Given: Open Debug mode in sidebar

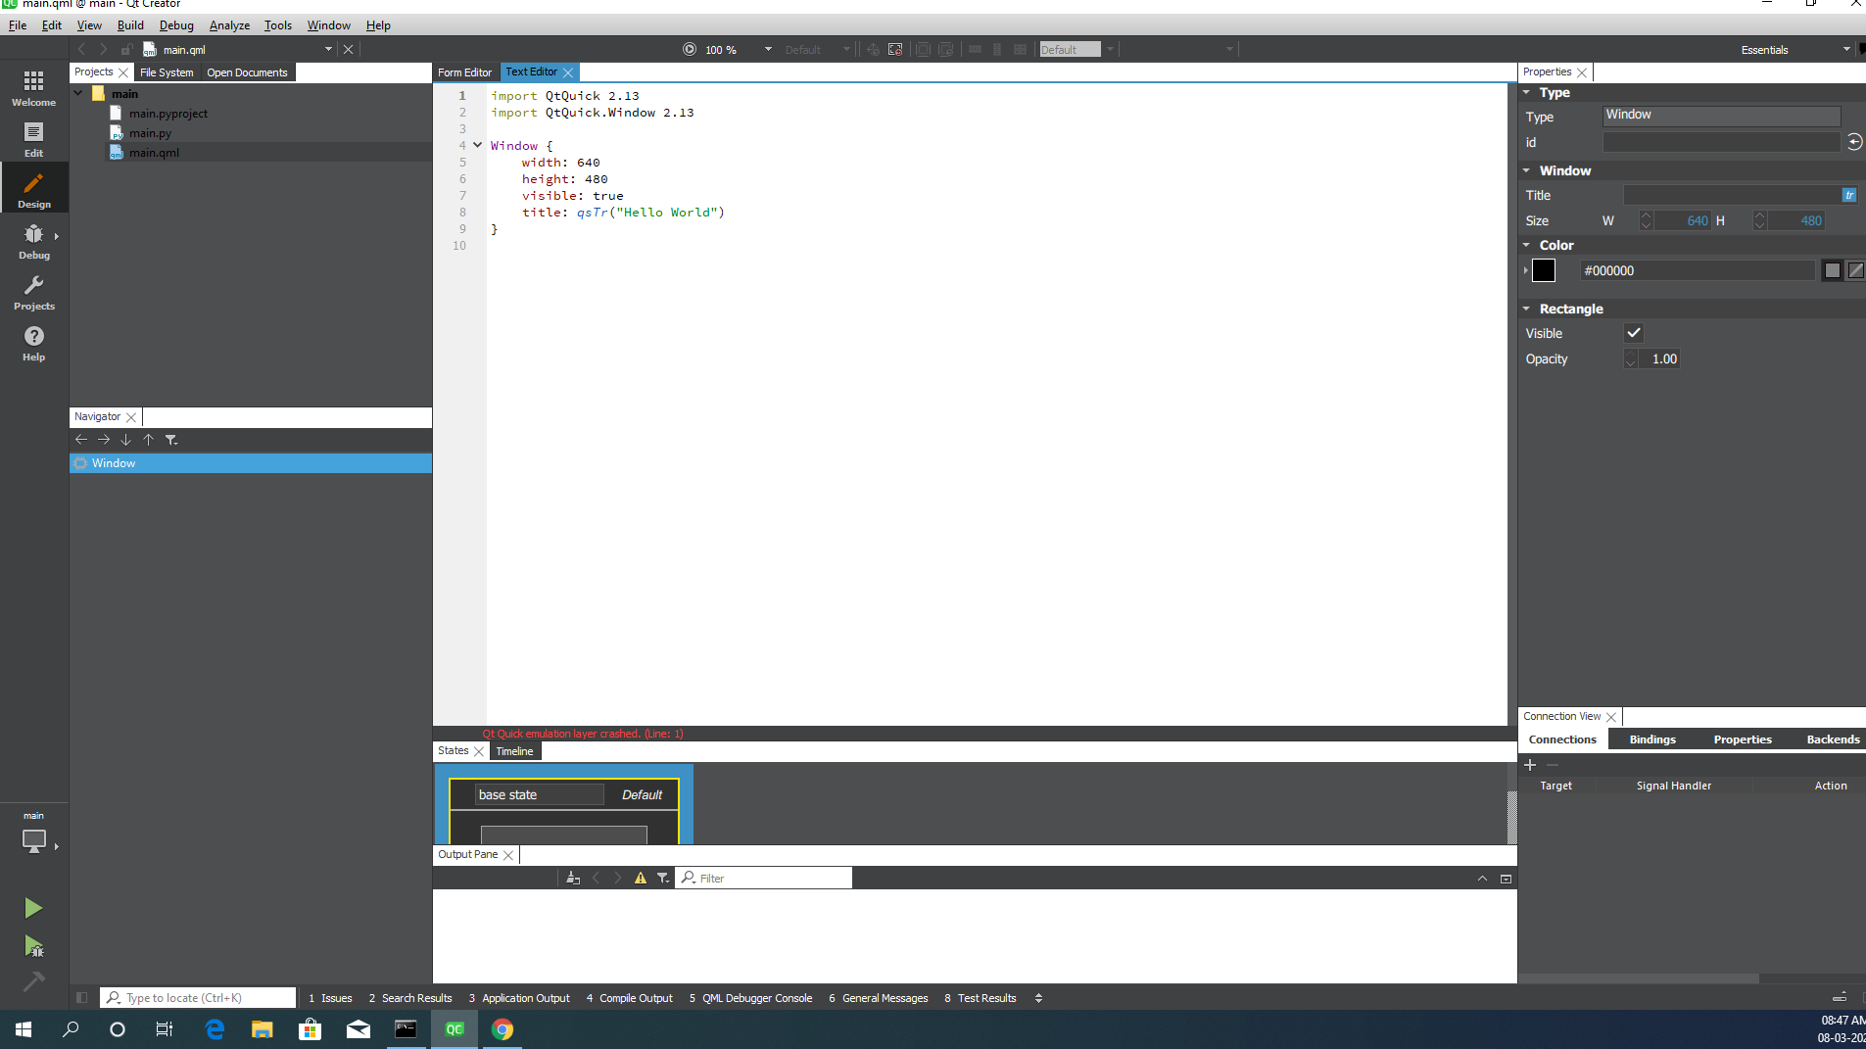Looking at the screenshot, I should pos(33,241).
